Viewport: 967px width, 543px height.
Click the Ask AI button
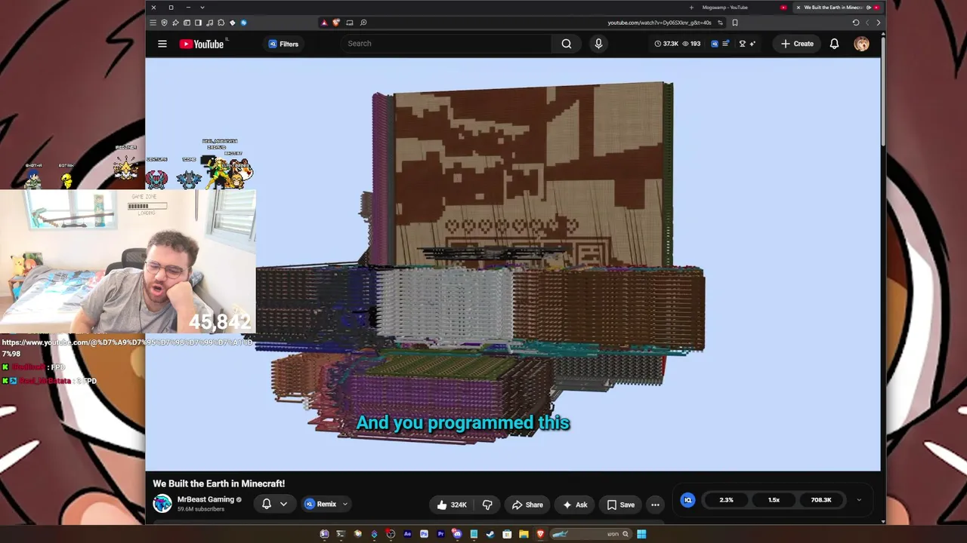pos(575,505)
